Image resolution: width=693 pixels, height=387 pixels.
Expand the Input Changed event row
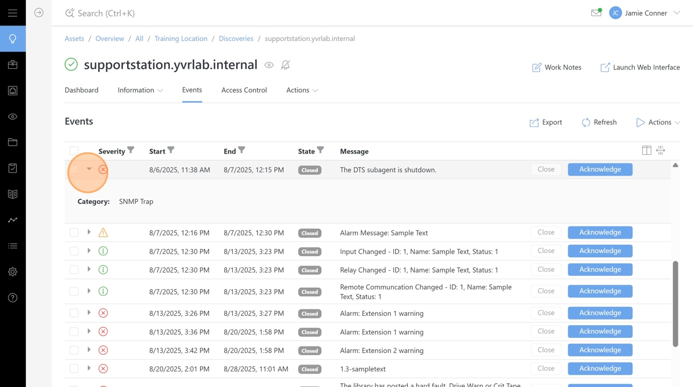pos(89,251)
